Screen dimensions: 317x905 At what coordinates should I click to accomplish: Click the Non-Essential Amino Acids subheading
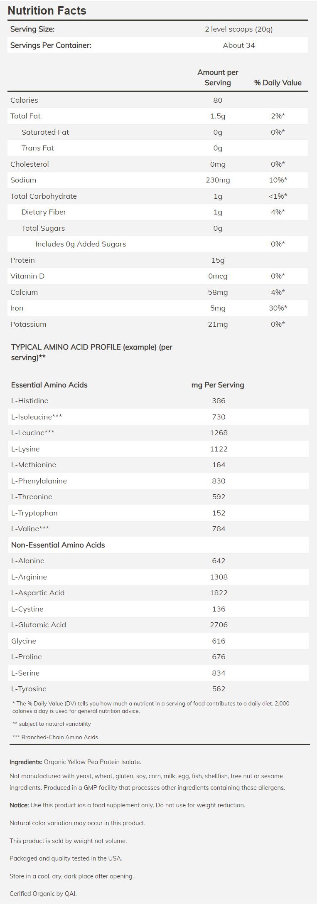tap(58, 545)
